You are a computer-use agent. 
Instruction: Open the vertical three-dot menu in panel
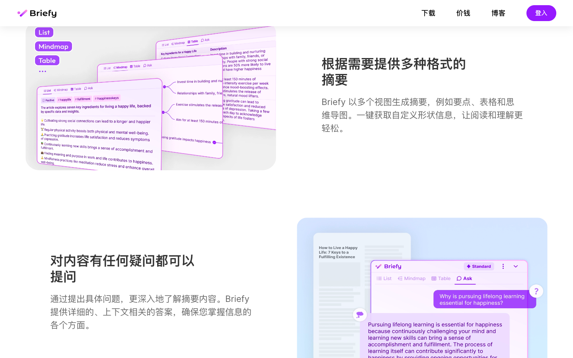503,267
